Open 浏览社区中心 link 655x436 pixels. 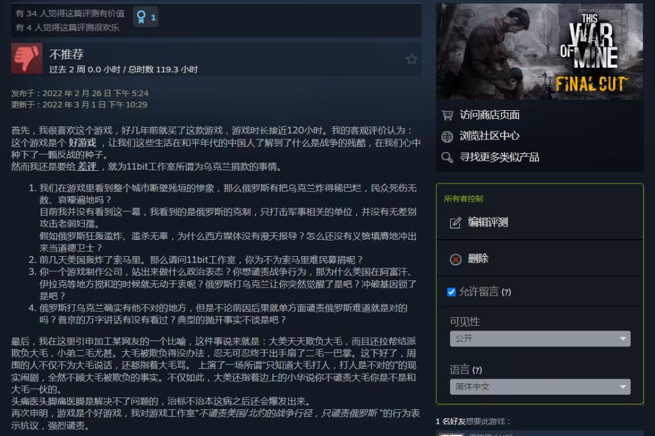coord(489,136)
